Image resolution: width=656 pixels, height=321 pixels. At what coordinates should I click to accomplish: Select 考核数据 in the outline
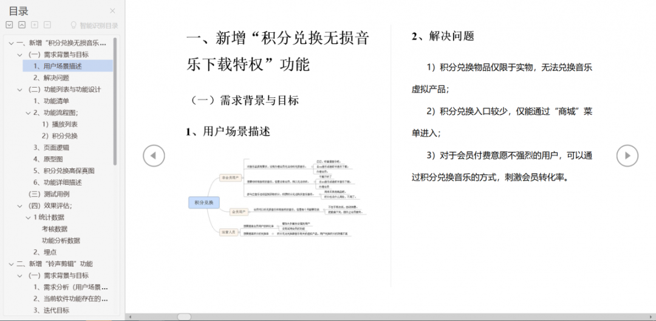point(55,229)
